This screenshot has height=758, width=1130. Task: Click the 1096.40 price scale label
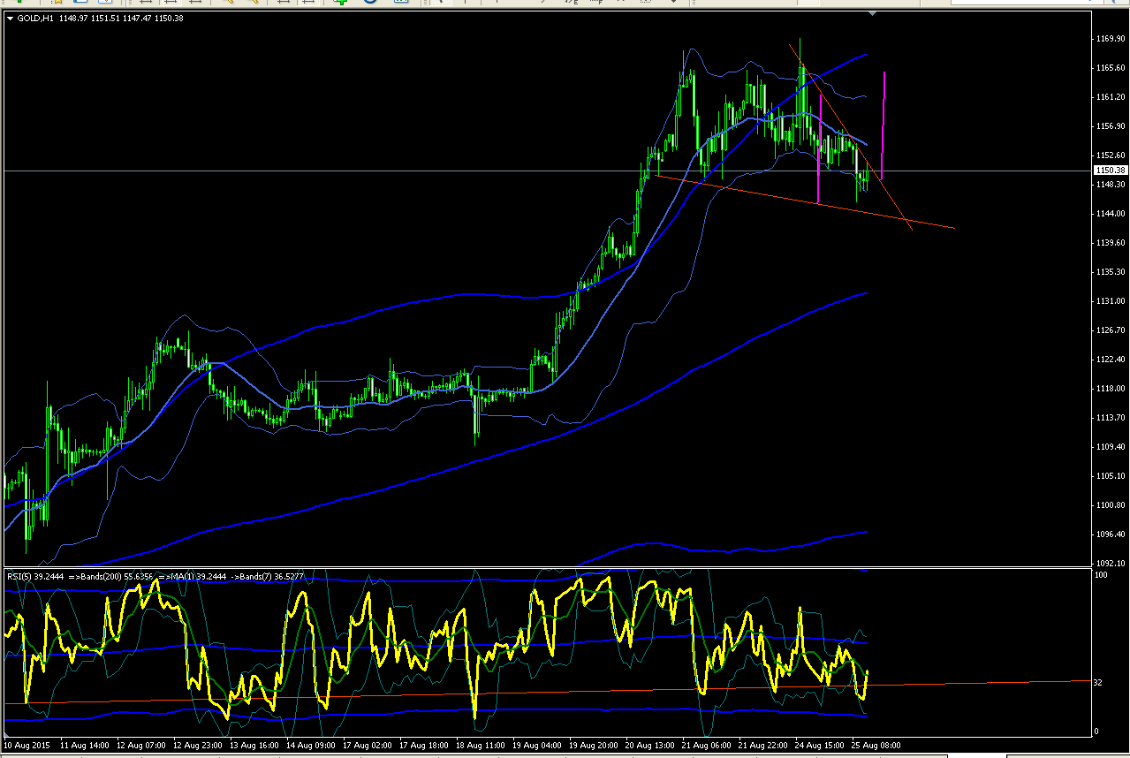coord(1110,534)
